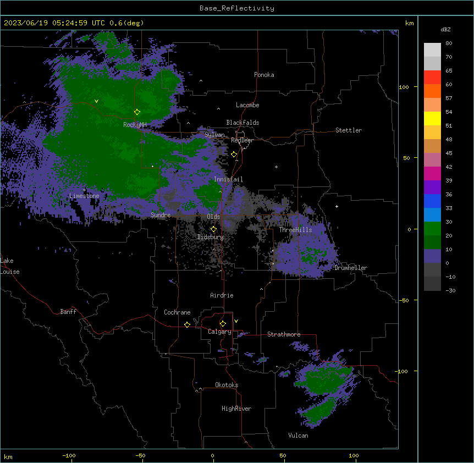Click the Limestone label
Viewport: 474px width, 463px height.
click(x=84, y=196)
